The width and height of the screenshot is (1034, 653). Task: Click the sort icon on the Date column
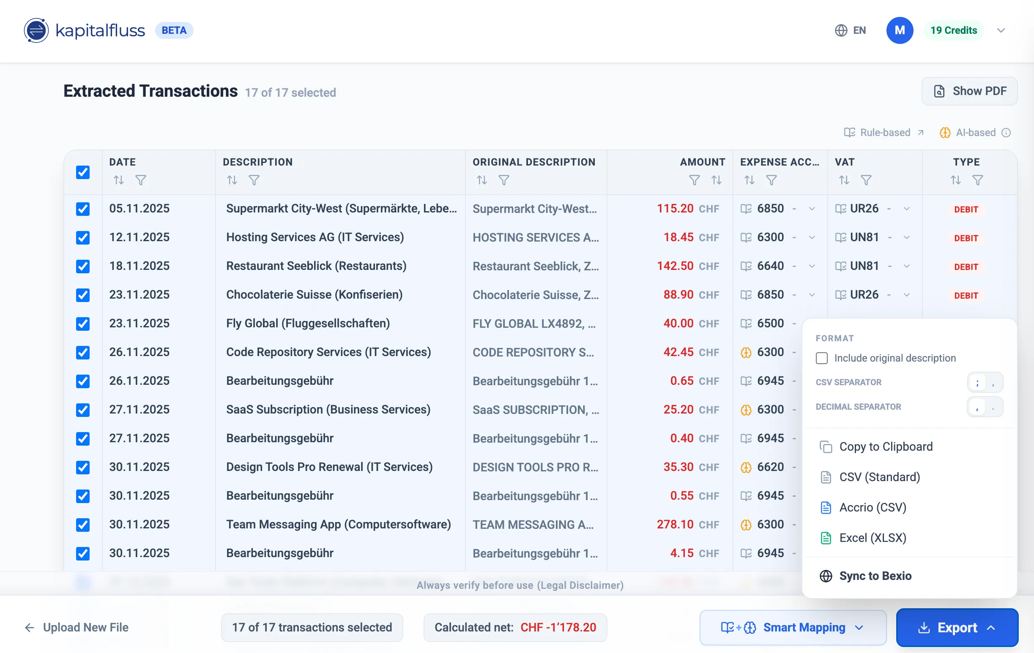[x=119, y=180]
